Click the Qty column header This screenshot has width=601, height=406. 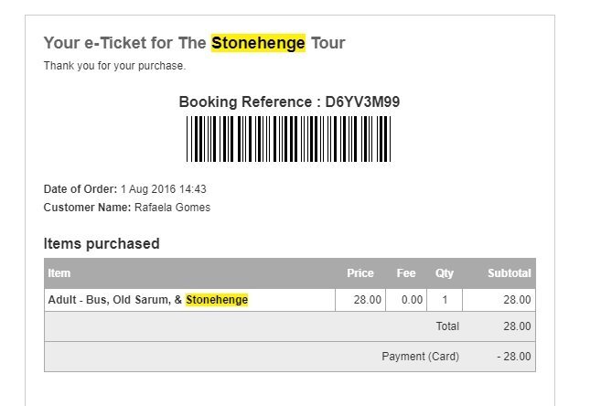(445, 272)
